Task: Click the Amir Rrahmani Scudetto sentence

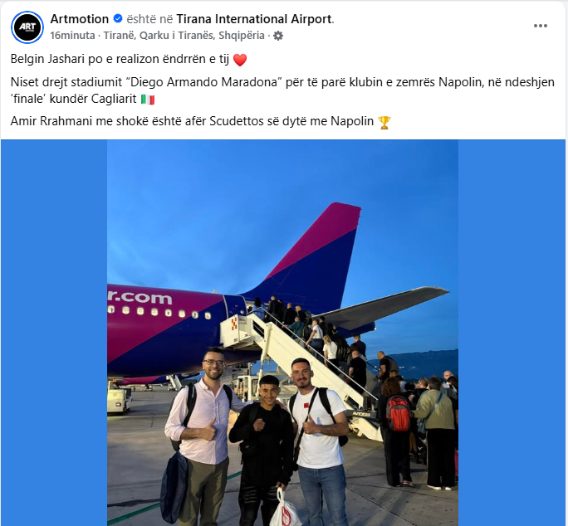Action: tap(201, 122)
